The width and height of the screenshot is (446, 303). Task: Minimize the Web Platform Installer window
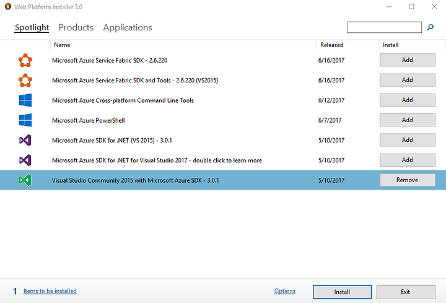(389, 7)
